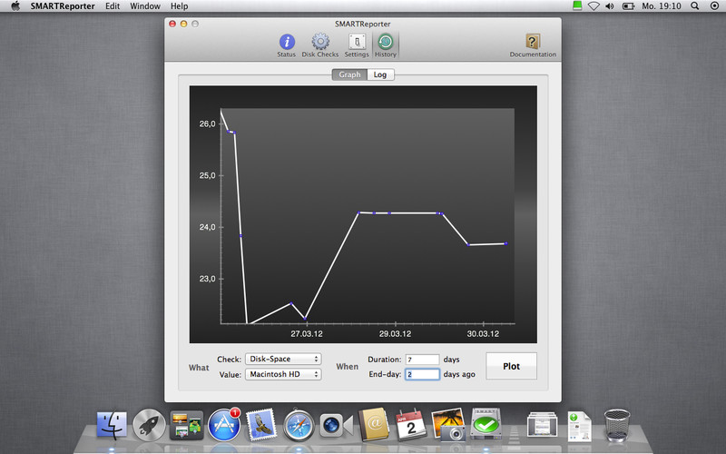Screen dimensions: 726x454
Task: Click the End-day input field
Action: [x=422, y=374]
